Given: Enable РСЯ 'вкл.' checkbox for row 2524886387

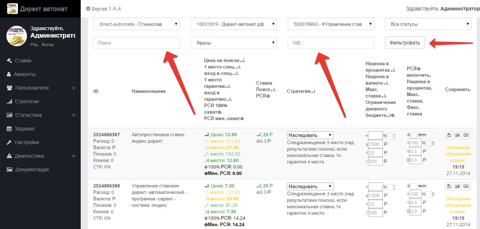Looking at the screenshot, I should pos(414,135).
